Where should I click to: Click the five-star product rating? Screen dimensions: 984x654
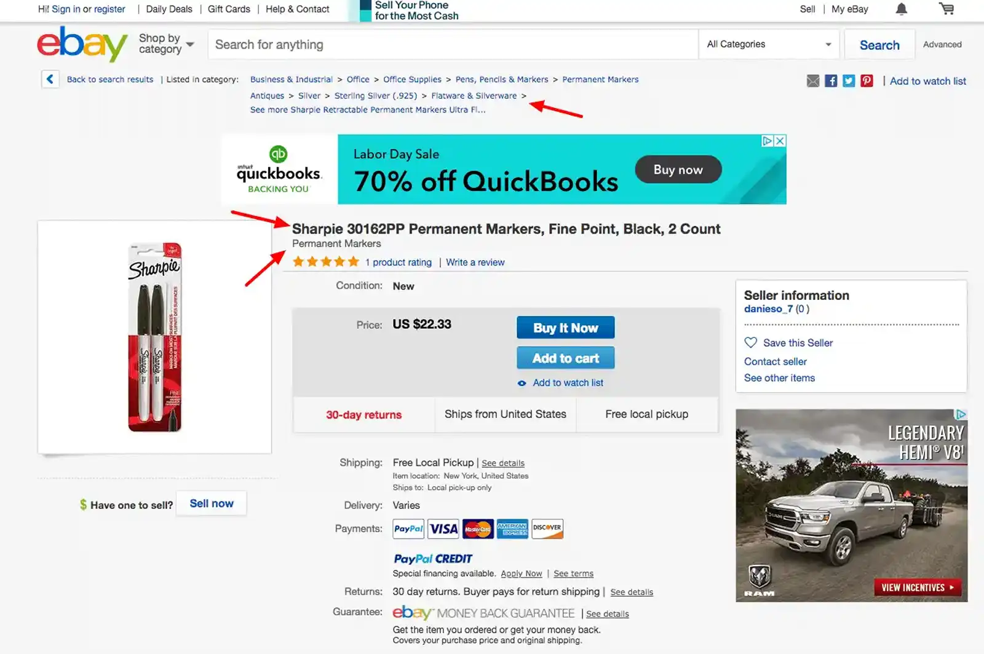325,261
